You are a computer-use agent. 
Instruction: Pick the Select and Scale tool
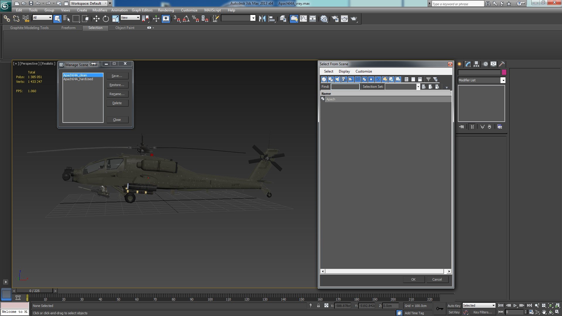[115, 19]
